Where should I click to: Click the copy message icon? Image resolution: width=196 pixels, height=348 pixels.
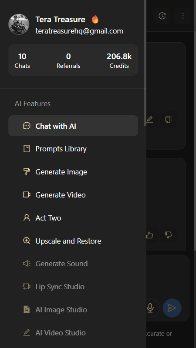(x=169, y=120)
